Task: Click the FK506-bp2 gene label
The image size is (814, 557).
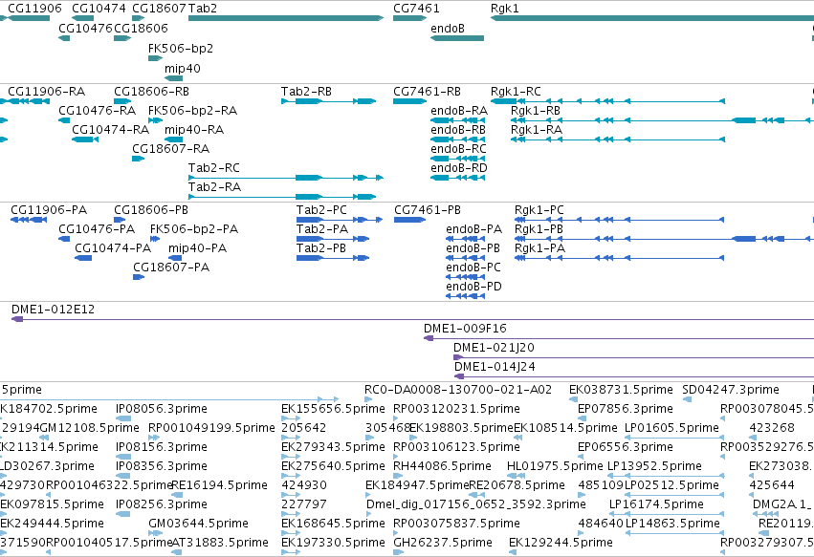Action: (181, 48)
